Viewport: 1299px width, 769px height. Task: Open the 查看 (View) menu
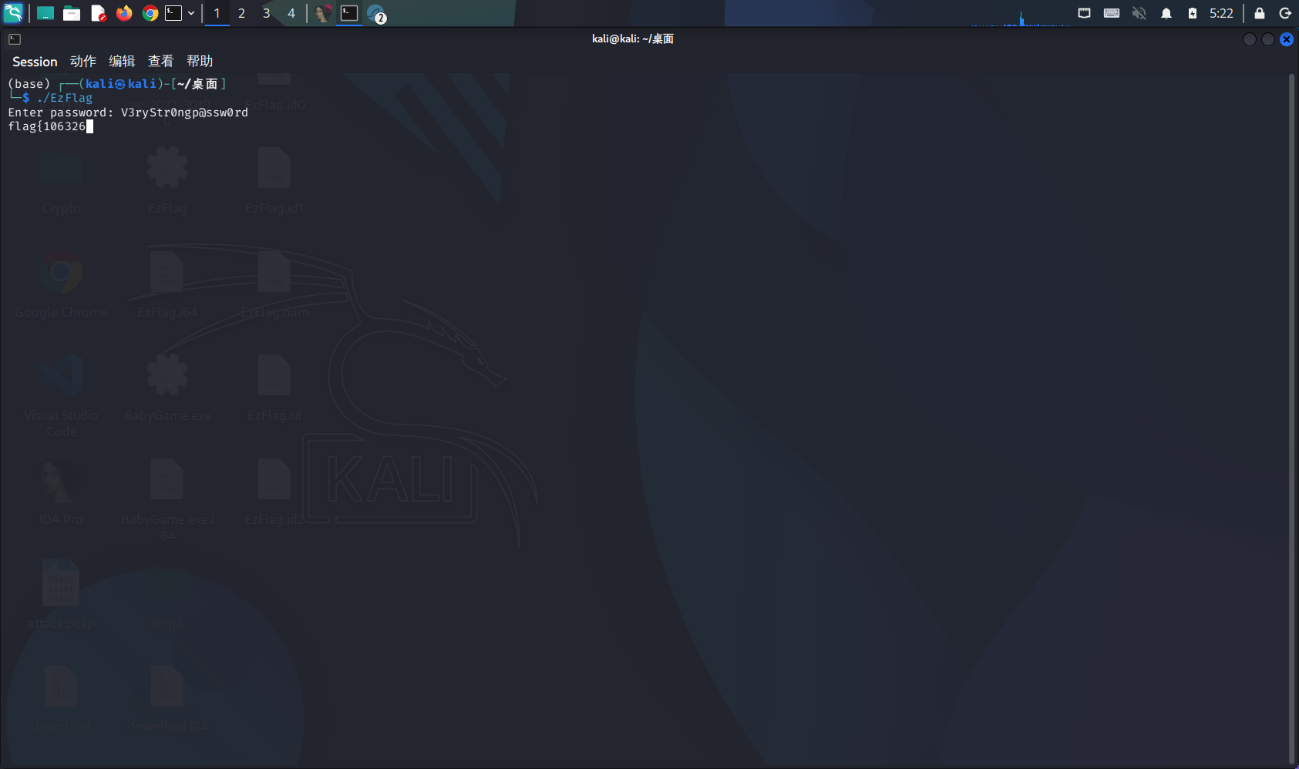160,62
